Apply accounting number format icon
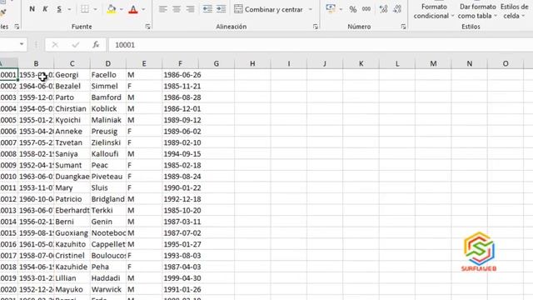Screen dimensions: 533x300 (x=331, y=9)
